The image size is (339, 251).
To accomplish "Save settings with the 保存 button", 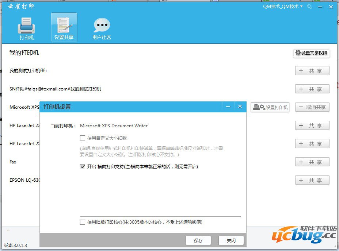I will click(198, 240).
